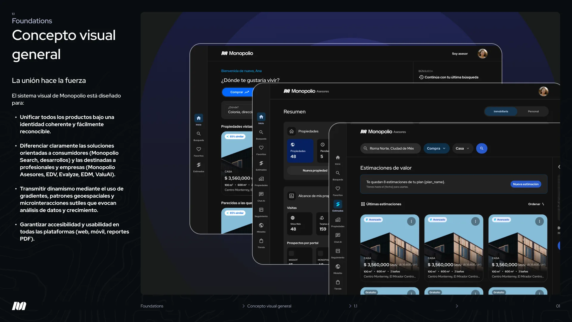This screenshot has width=572, height=322.
Task: Click the Monopolio logo at slide bottom-left
Action: pos(19,306)
